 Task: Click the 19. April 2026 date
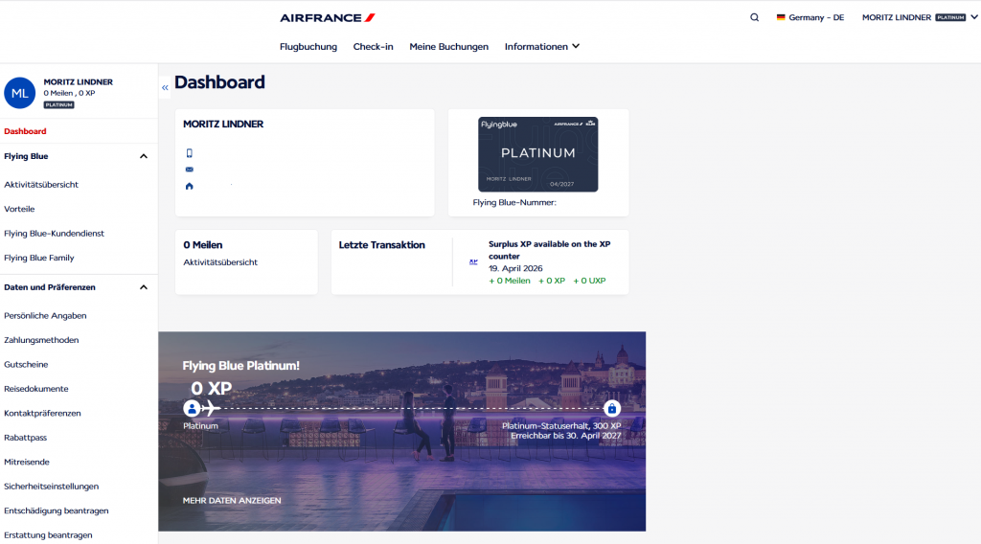515,268
